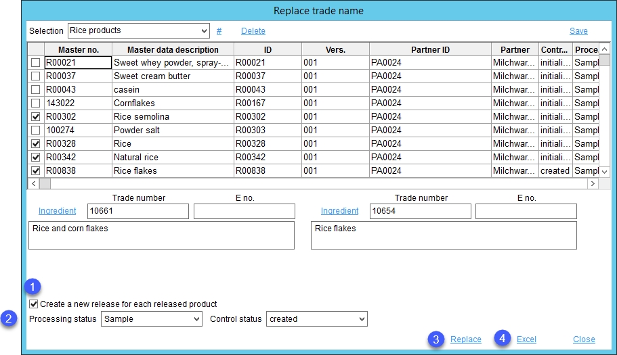Click the Save link
This screenshot has height=355, width=617.
pos(578,31)
